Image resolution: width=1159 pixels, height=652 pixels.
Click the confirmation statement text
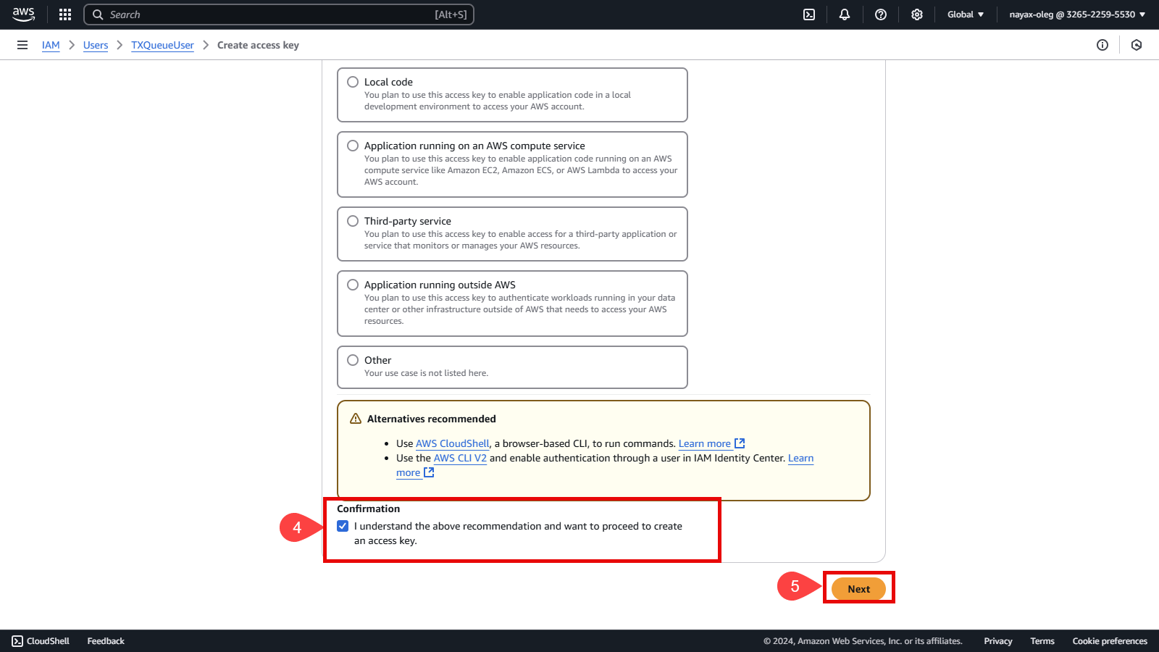click(518, 533)
